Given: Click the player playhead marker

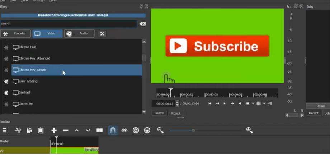Looking at the screenshot, I should [x=171, y=92].
